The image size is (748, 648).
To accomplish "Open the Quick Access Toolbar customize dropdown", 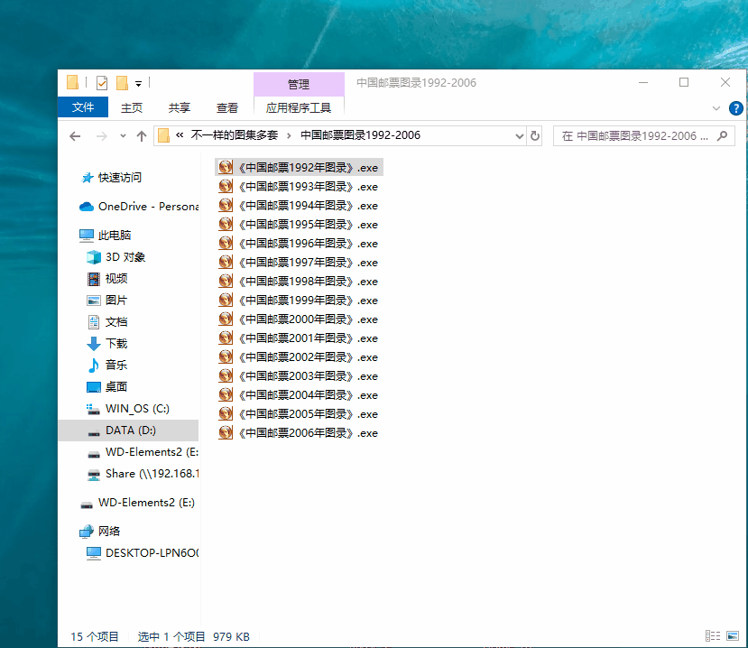I will click(x=138, y=84).
